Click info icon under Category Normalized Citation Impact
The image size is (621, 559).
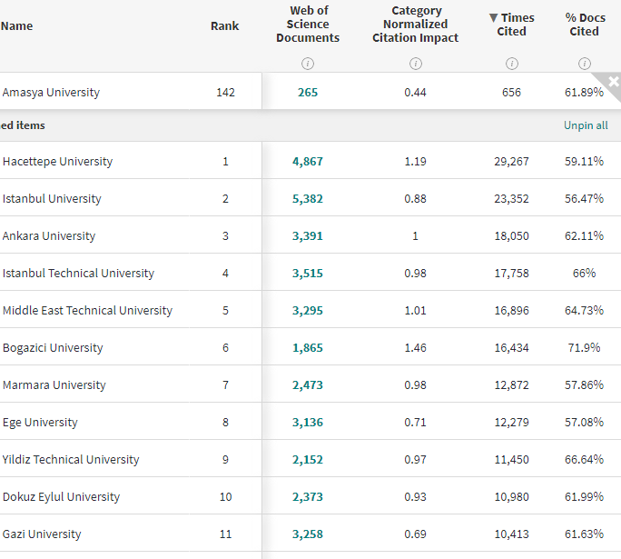point(416,64)
